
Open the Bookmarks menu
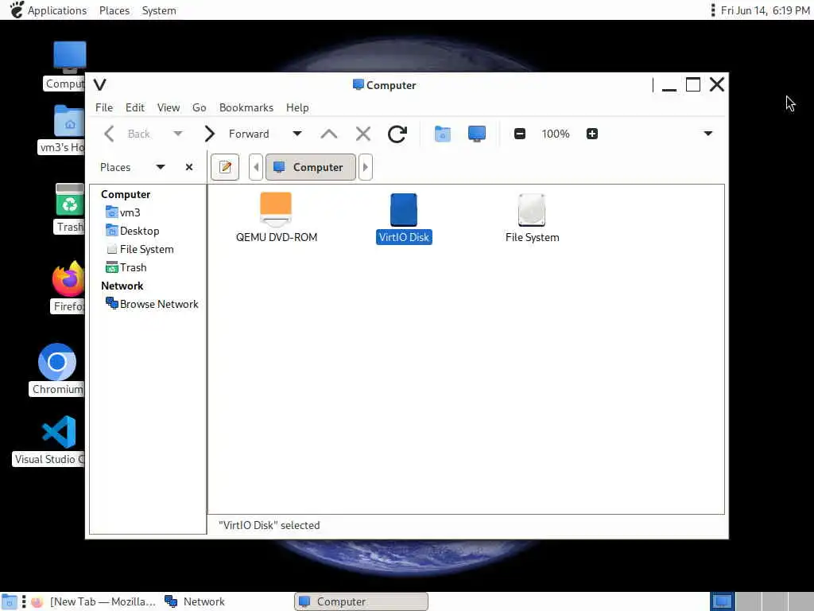click(246, 107)
